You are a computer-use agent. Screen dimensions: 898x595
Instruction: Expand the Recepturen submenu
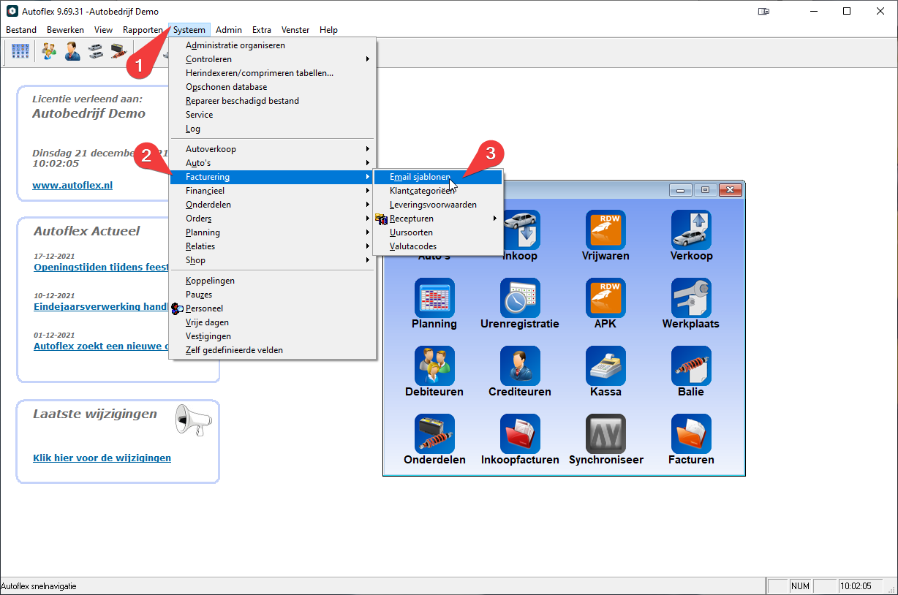pyautogui.click(x=437, y=219)
